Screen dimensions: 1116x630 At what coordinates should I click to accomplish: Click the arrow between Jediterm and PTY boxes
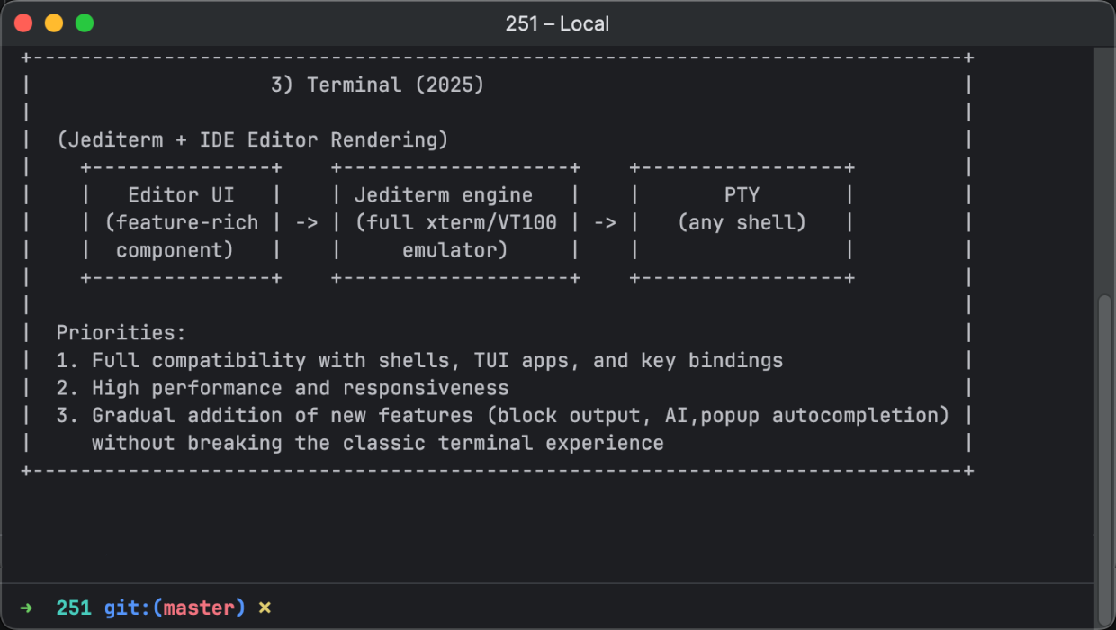click(x=605, y=223)
